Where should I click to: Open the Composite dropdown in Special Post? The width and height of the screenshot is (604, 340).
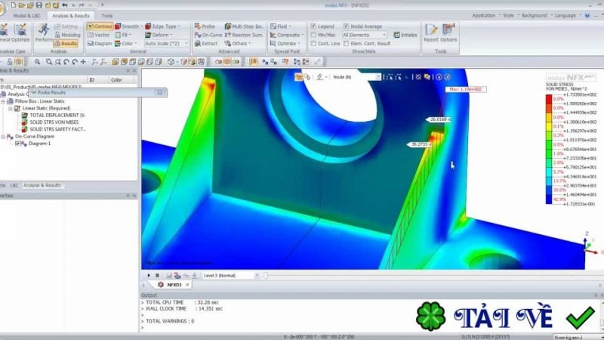tap(287, 35)
